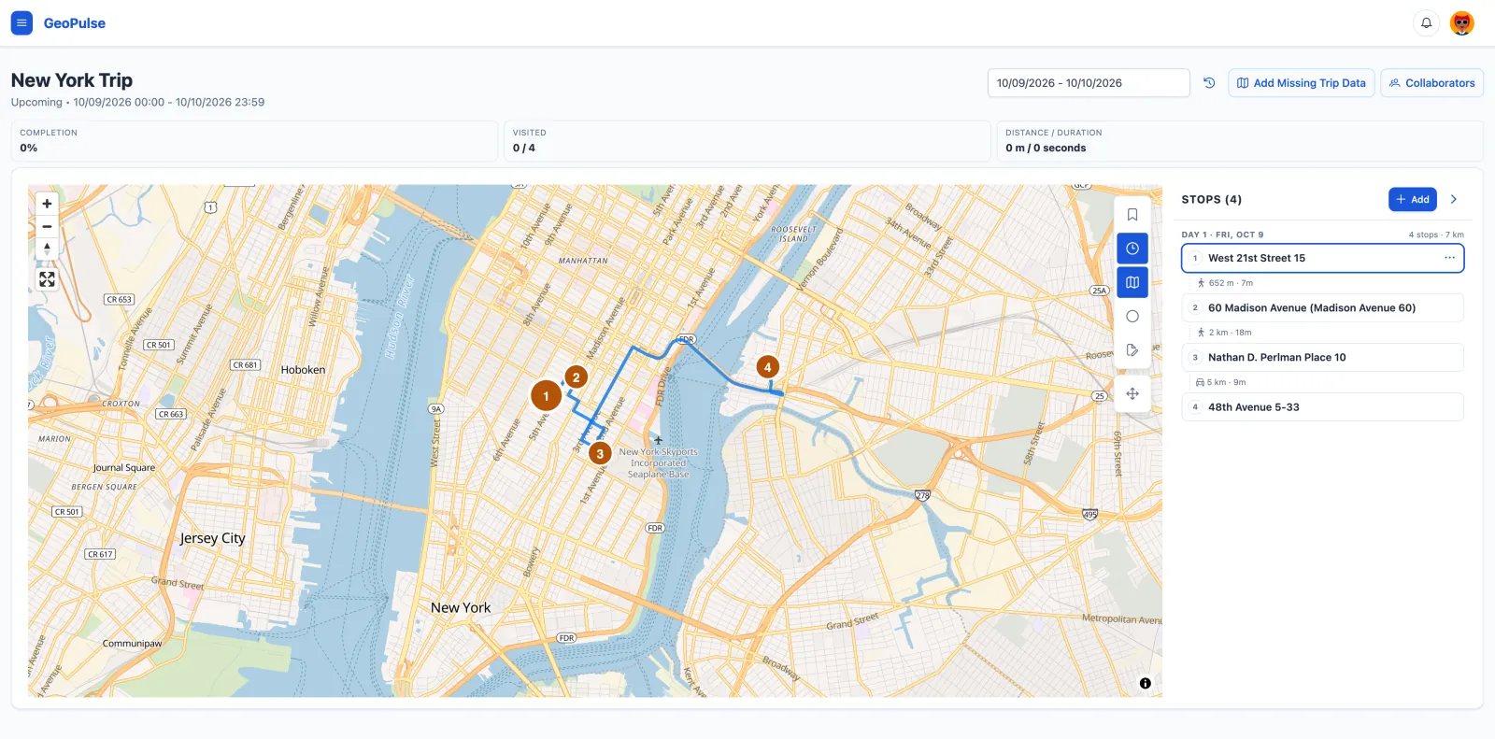
Task: Select the 60 Madison Avenue stop
Action: 1322,307
